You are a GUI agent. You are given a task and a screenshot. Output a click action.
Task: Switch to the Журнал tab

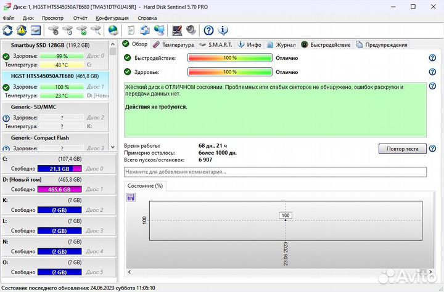tap(281, 45)
